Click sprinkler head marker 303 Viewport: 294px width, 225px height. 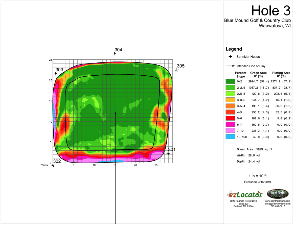pos(56,74)
